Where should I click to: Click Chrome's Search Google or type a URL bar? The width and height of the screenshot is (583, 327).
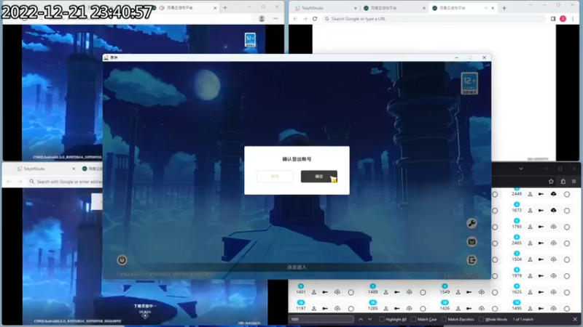pos(434,19)
